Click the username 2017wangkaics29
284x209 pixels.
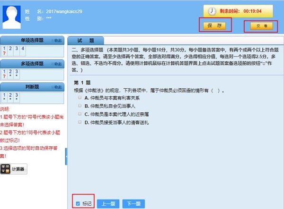[64, 11]
